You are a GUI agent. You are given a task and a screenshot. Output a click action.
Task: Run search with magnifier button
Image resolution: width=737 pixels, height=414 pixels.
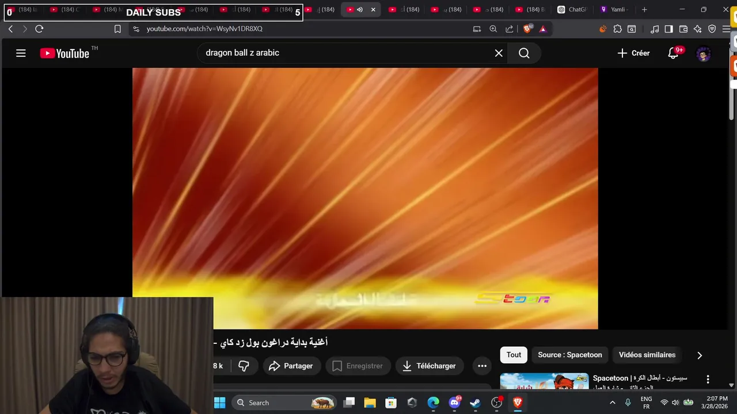tap(524, 53)
